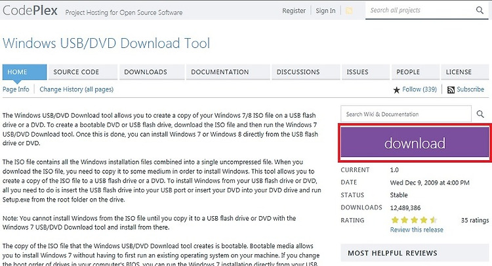492x266 pixels.
Task: Click the Sign In link
Action: [x=325, y=11]
